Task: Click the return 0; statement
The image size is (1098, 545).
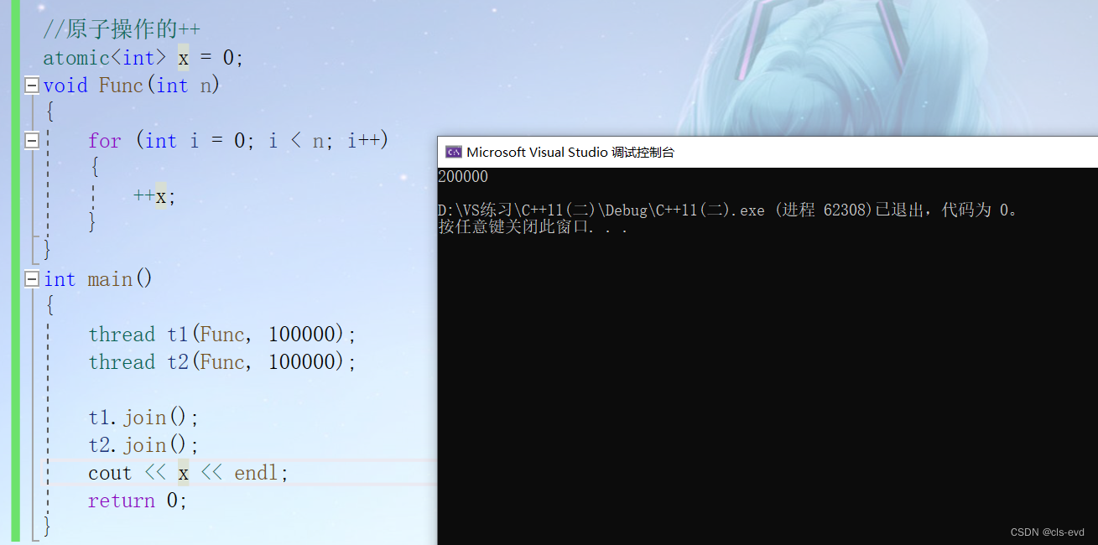Action: click(x=138, y=501)
